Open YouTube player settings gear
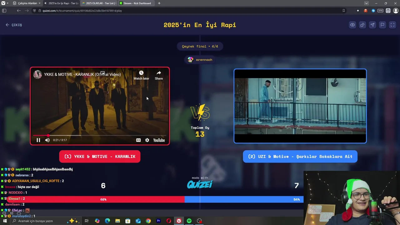This screenshot has height=225, width=400. pyautogui.click(x=147, y=140)
